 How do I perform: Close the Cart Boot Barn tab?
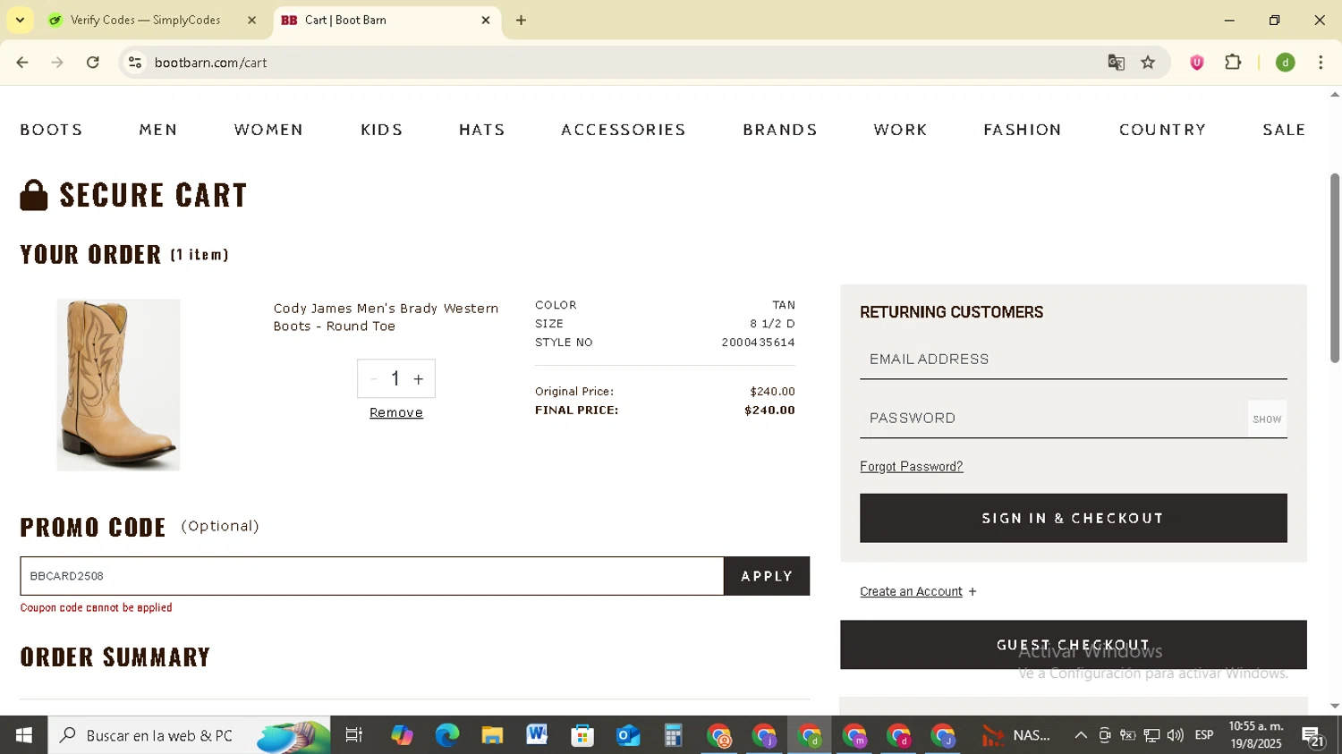point(486,20)
